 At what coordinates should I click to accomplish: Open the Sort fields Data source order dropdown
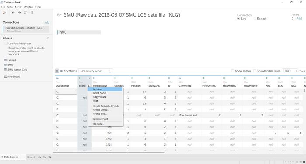[96, 71]
